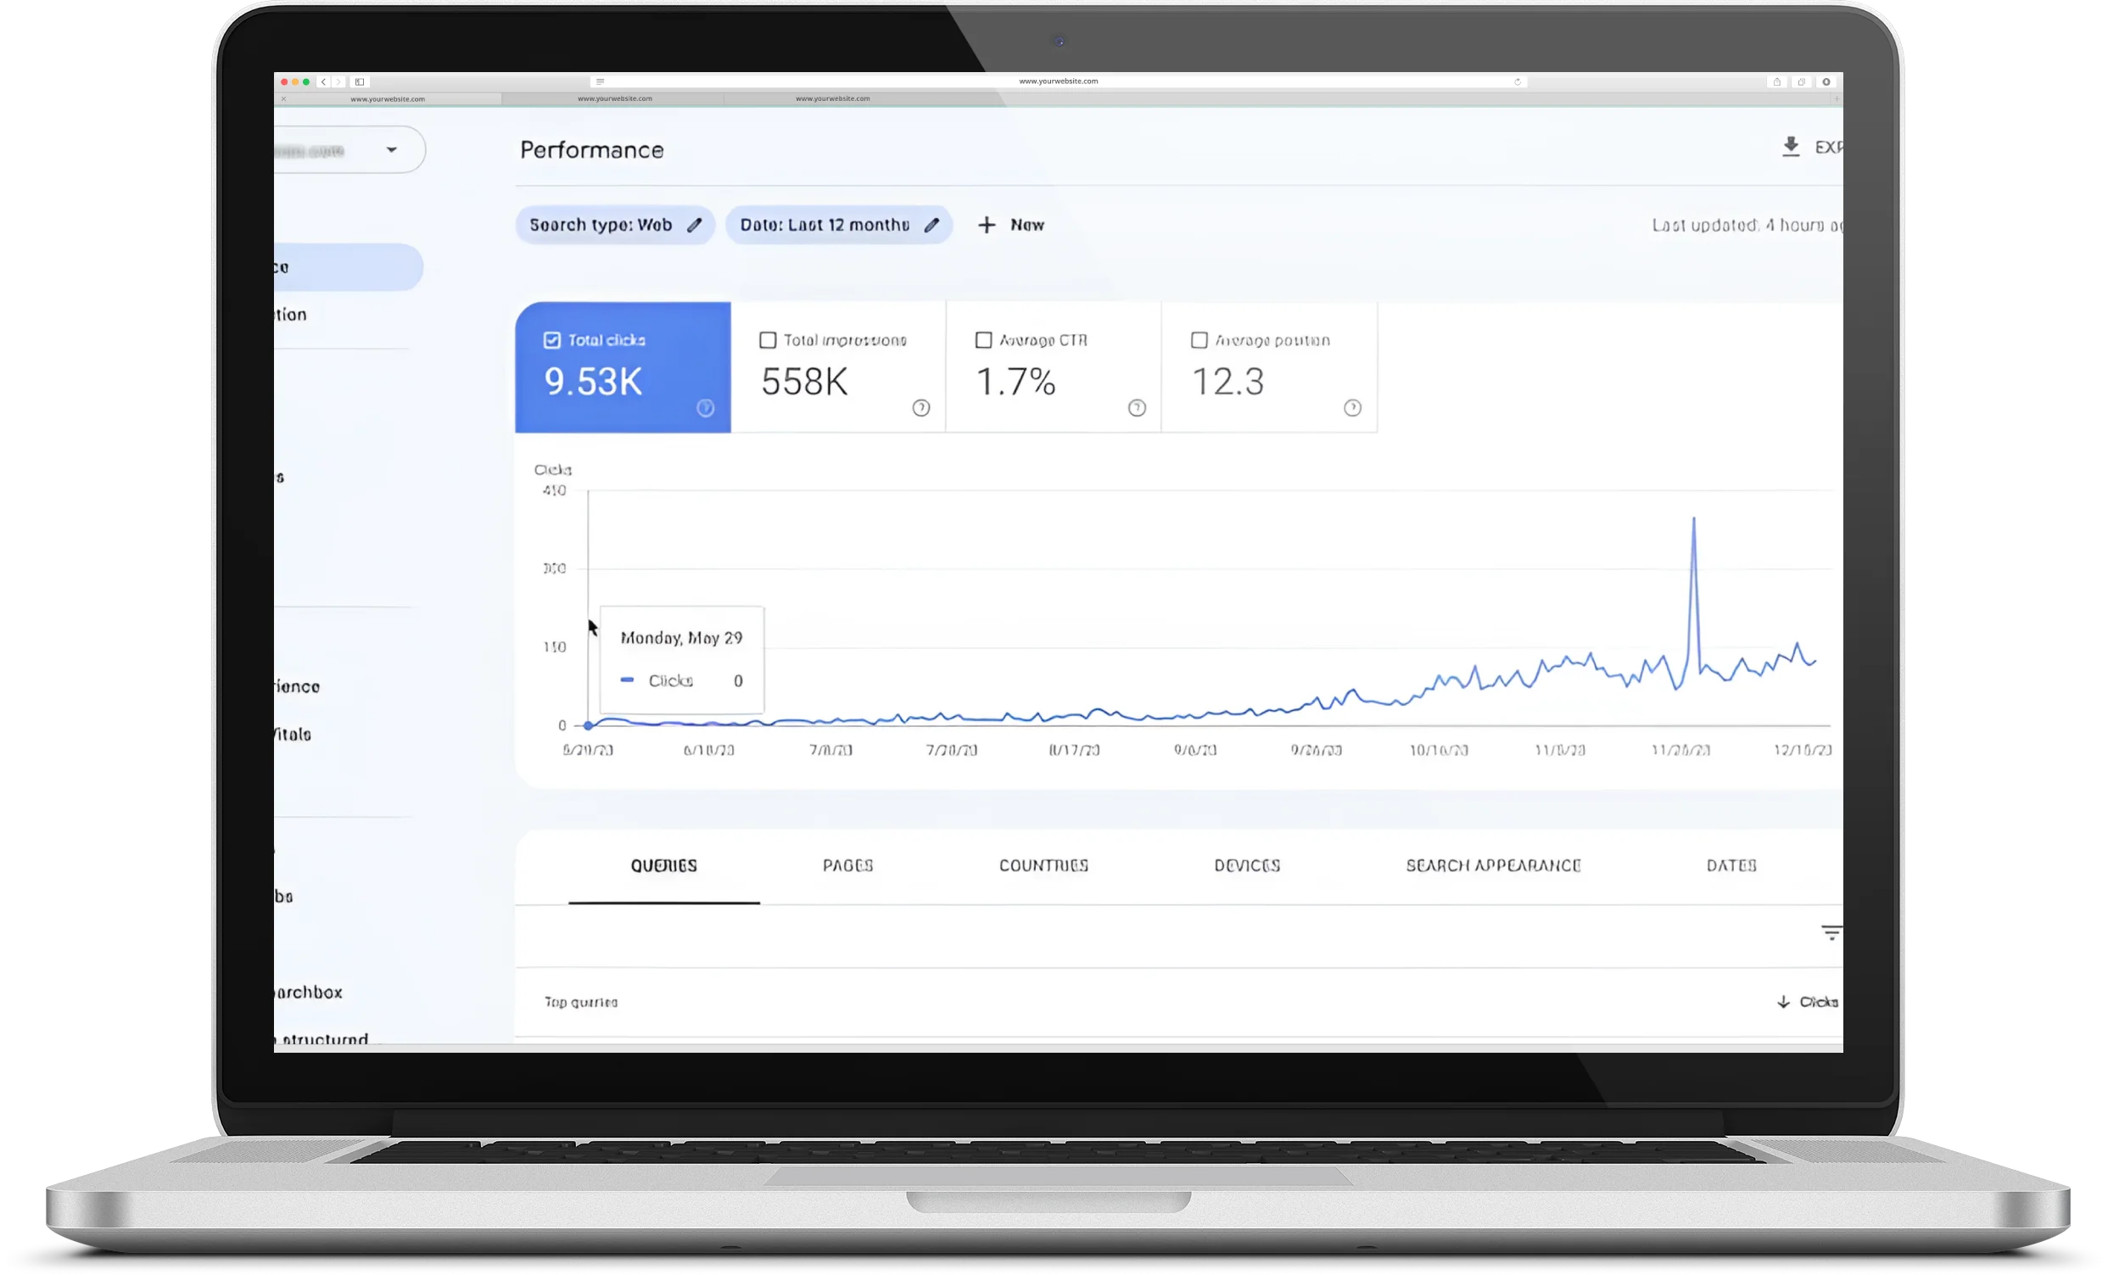Click the highlighted sidebar Performance item
Viewport: 2108px width, 1275px height.
coord(348,267)
